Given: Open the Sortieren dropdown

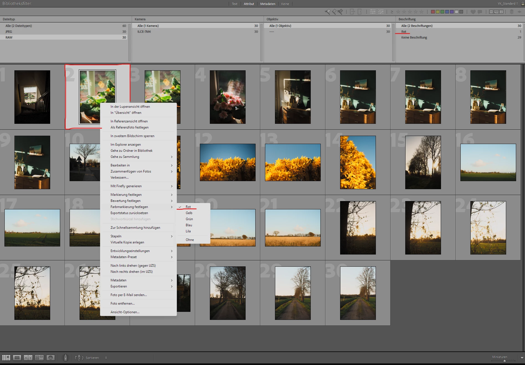Looking at the screenshot, I should tap(106, 358).
